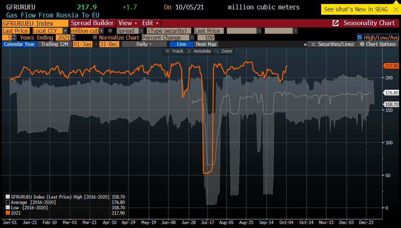401x228 pixels.
Task: Tick the Spread checkbox
Action: 110,31
